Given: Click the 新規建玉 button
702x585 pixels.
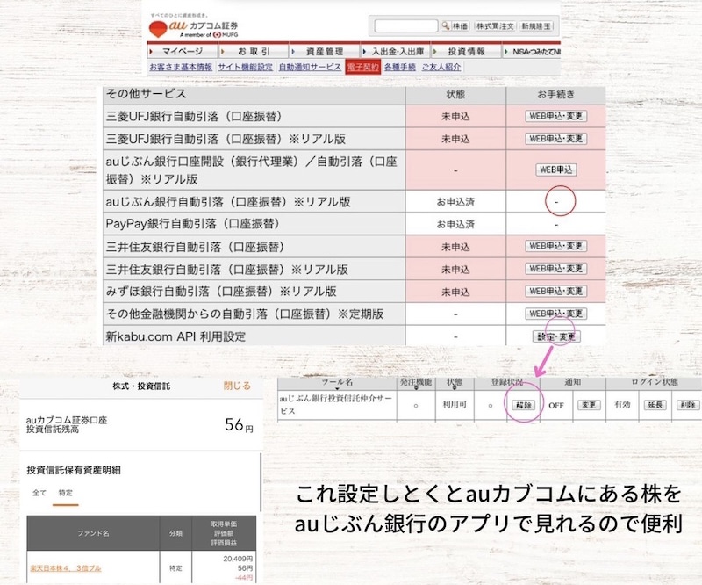Looking at the screenshot, I should (x=536, y=26).
